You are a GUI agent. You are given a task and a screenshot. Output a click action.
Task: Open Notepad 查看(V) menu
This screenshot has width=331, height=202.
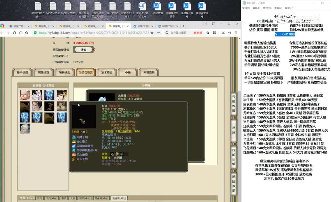[x=278, y=8]
